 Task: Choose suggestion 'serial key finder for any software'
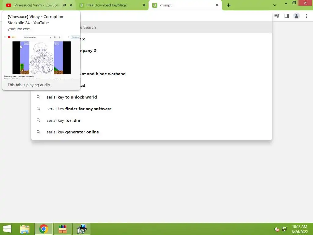(152, 109)
